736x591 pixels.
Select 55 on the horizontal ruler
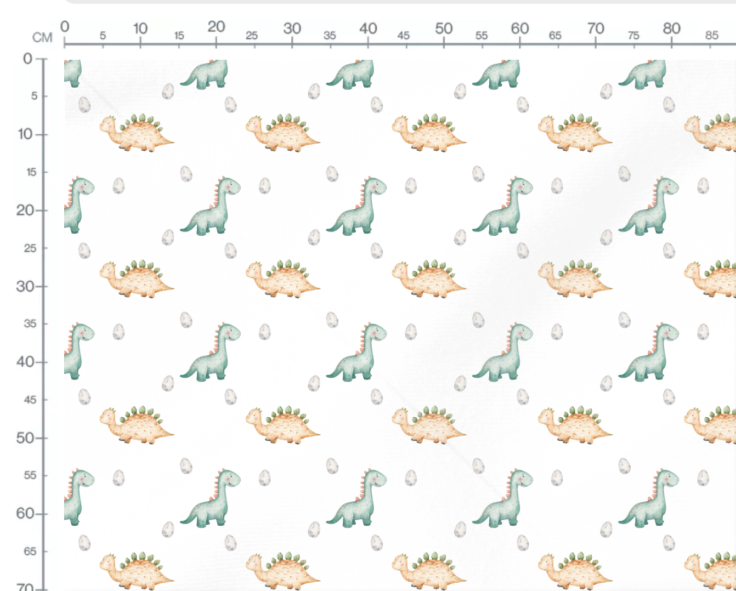482,35
